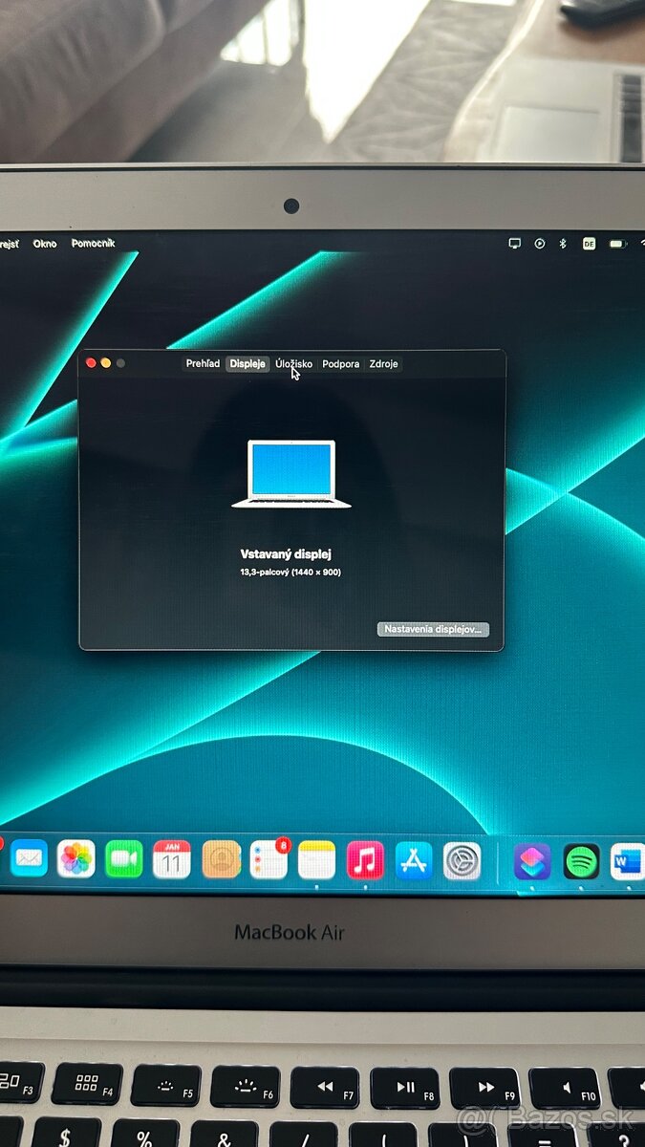Open Contacts from the Dock
Image resolution: width=645 pixels, height=1147 pixels.
(221, 859)
